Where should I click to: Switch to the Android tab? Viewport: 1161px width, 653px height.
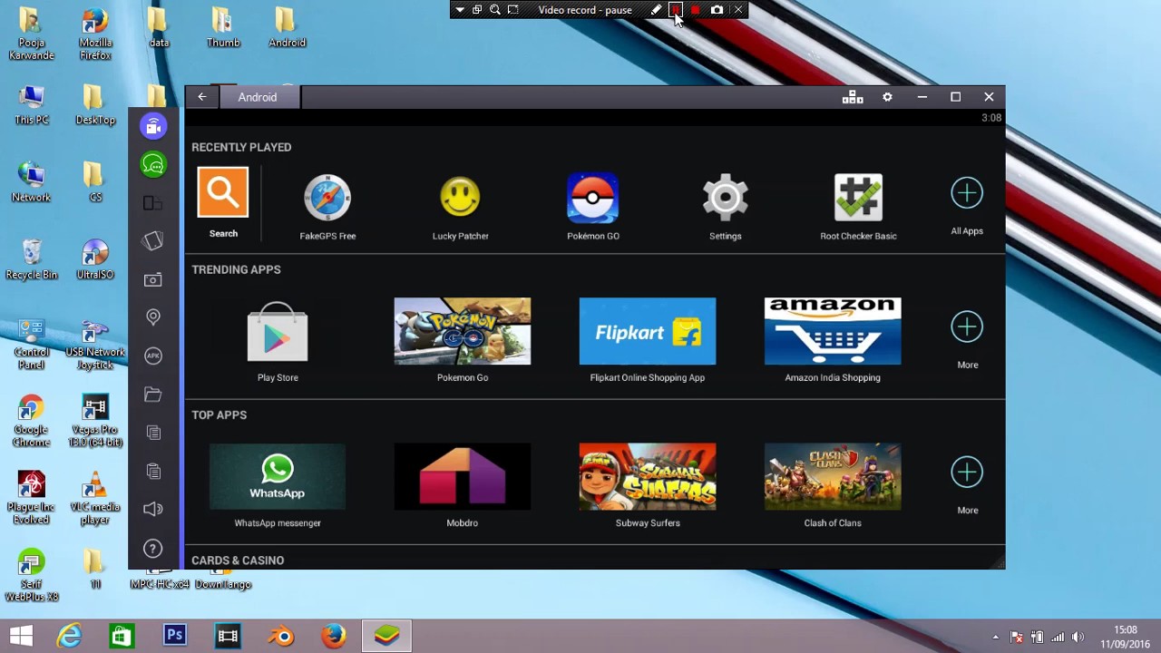[x=258, y=97]
